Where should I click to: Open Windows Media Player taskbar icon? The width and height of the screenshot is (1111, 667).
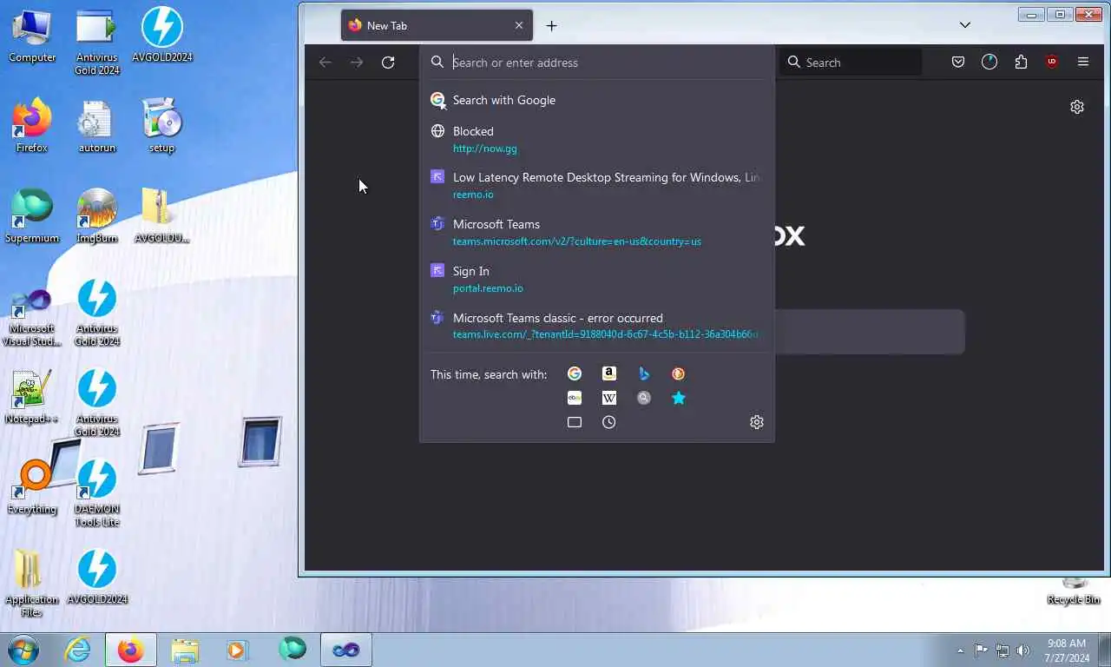click(237, 650)
